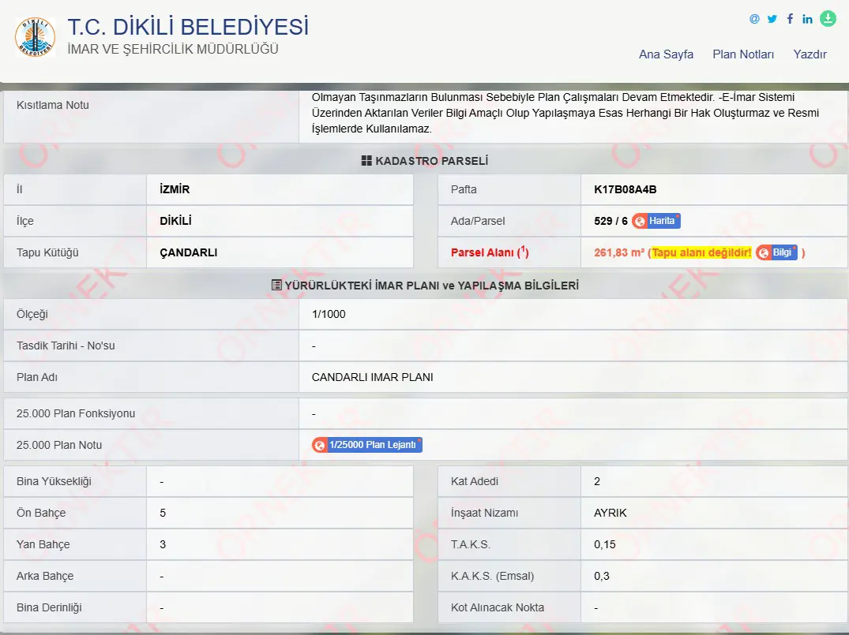This screenshot has width=849, height=635.
Task: Click the İMAR VE ŞEHİRCİLİK MÜDÜRLÜĞÜ subtitle
Action: pos(173,49)
